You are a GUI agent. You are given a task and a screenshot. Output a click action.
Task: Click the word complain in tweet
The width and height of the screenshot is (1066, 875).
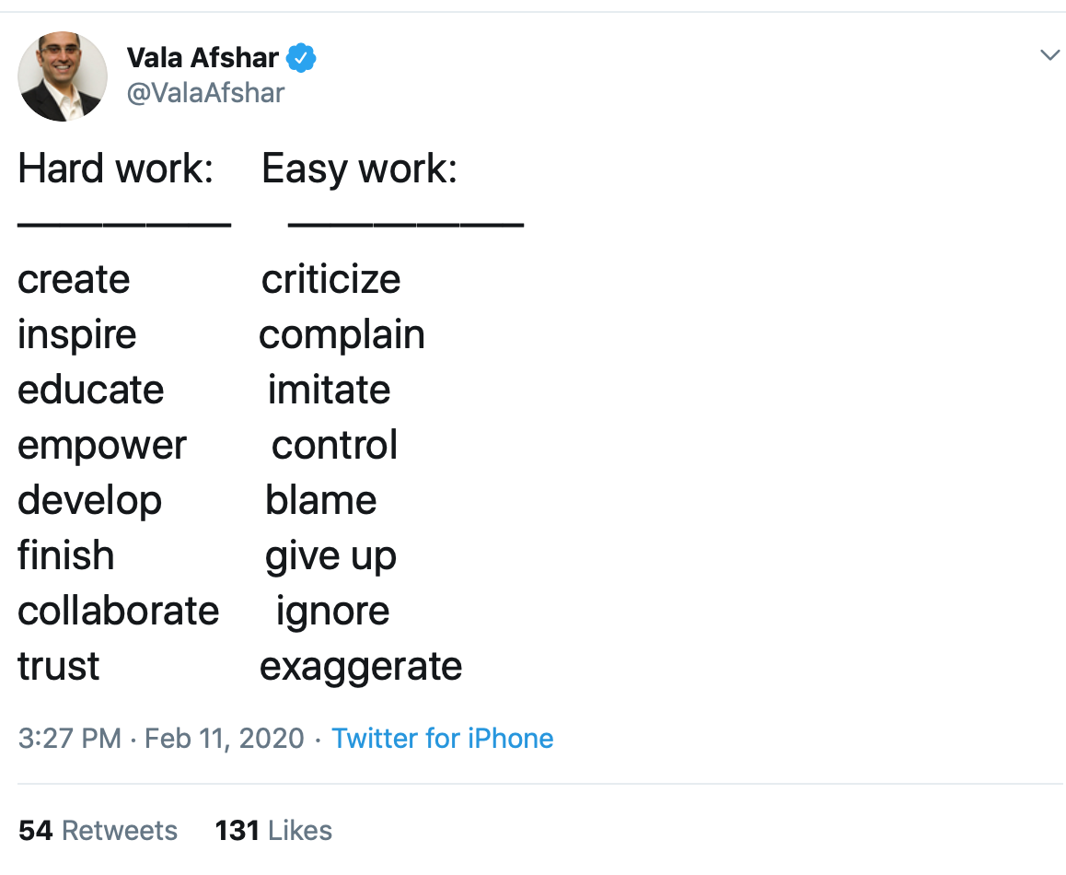pos(342,335)
